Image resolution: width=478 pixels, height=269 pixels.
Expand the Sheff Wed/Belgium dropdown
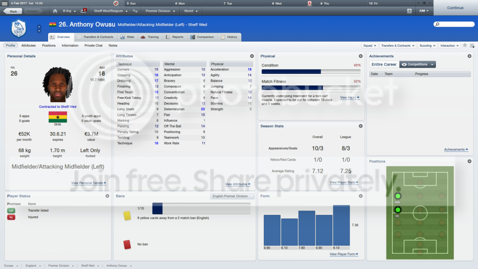click(x=111, y=11)
